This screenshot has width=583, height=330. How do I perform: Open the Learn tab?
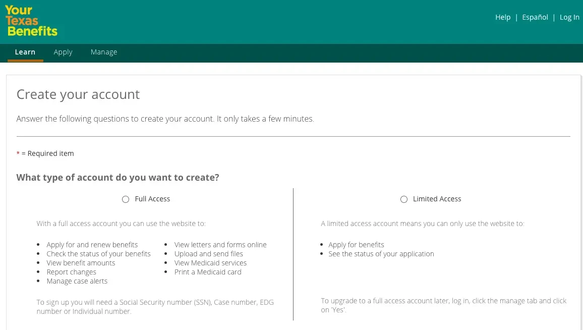(25, 52)
